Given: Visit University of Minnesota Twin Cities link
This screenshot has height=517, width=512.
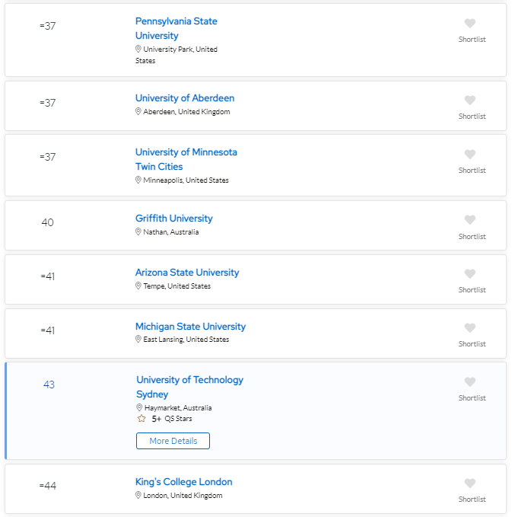Looking at the screenshot, I should pos(186,159).
